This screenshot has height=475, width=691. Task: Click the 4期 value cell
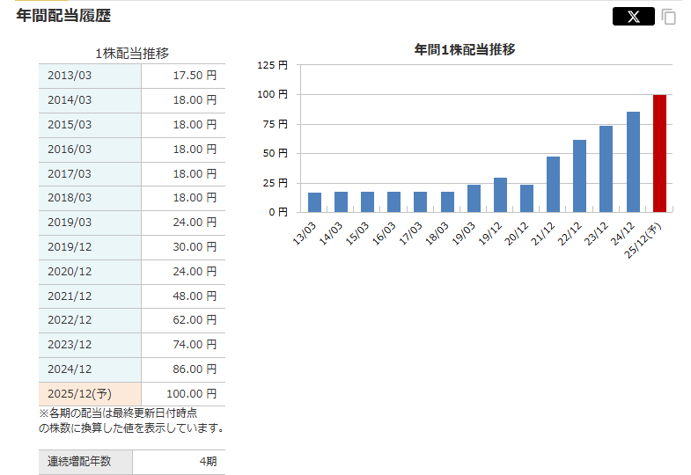pos(179,462)
